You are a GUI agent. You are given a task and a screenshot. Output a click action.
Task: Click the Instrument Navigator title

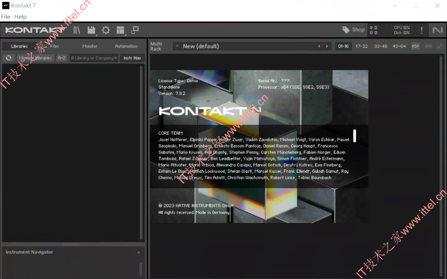click(x=29, y=252)
